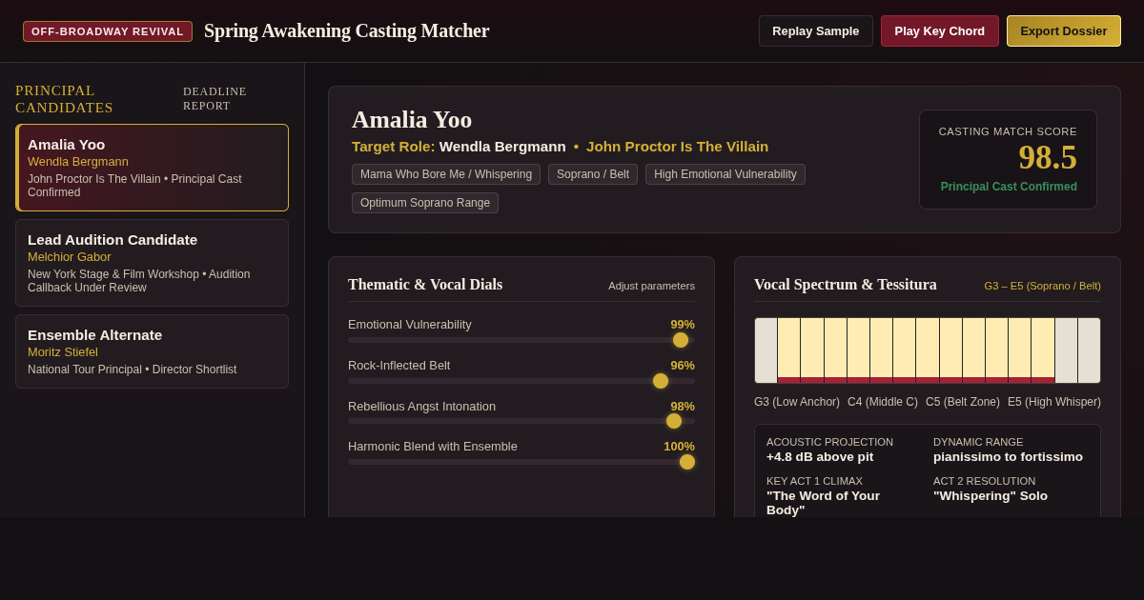Click the Off-Broadway Revival badge
1144x600 pixels.
[108, 31]
